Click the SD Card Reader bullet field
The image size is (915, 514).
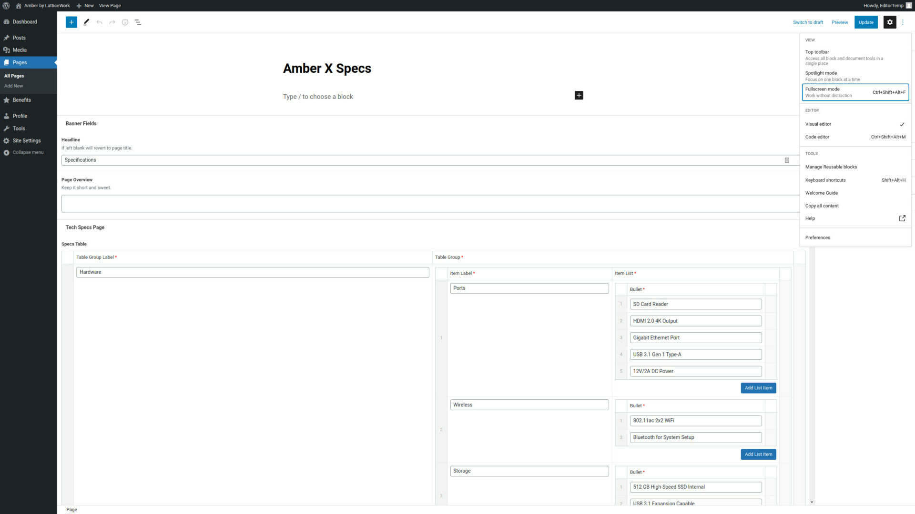[696, 304]
